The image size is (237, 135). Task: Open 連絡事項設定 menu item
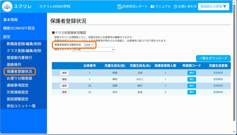point(18,85)
